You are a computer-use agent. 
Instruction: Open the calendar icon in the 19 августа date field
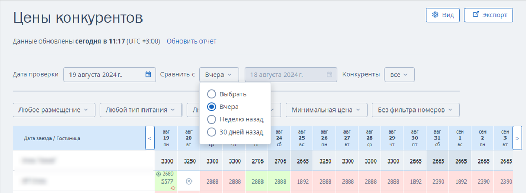(148, 75)
